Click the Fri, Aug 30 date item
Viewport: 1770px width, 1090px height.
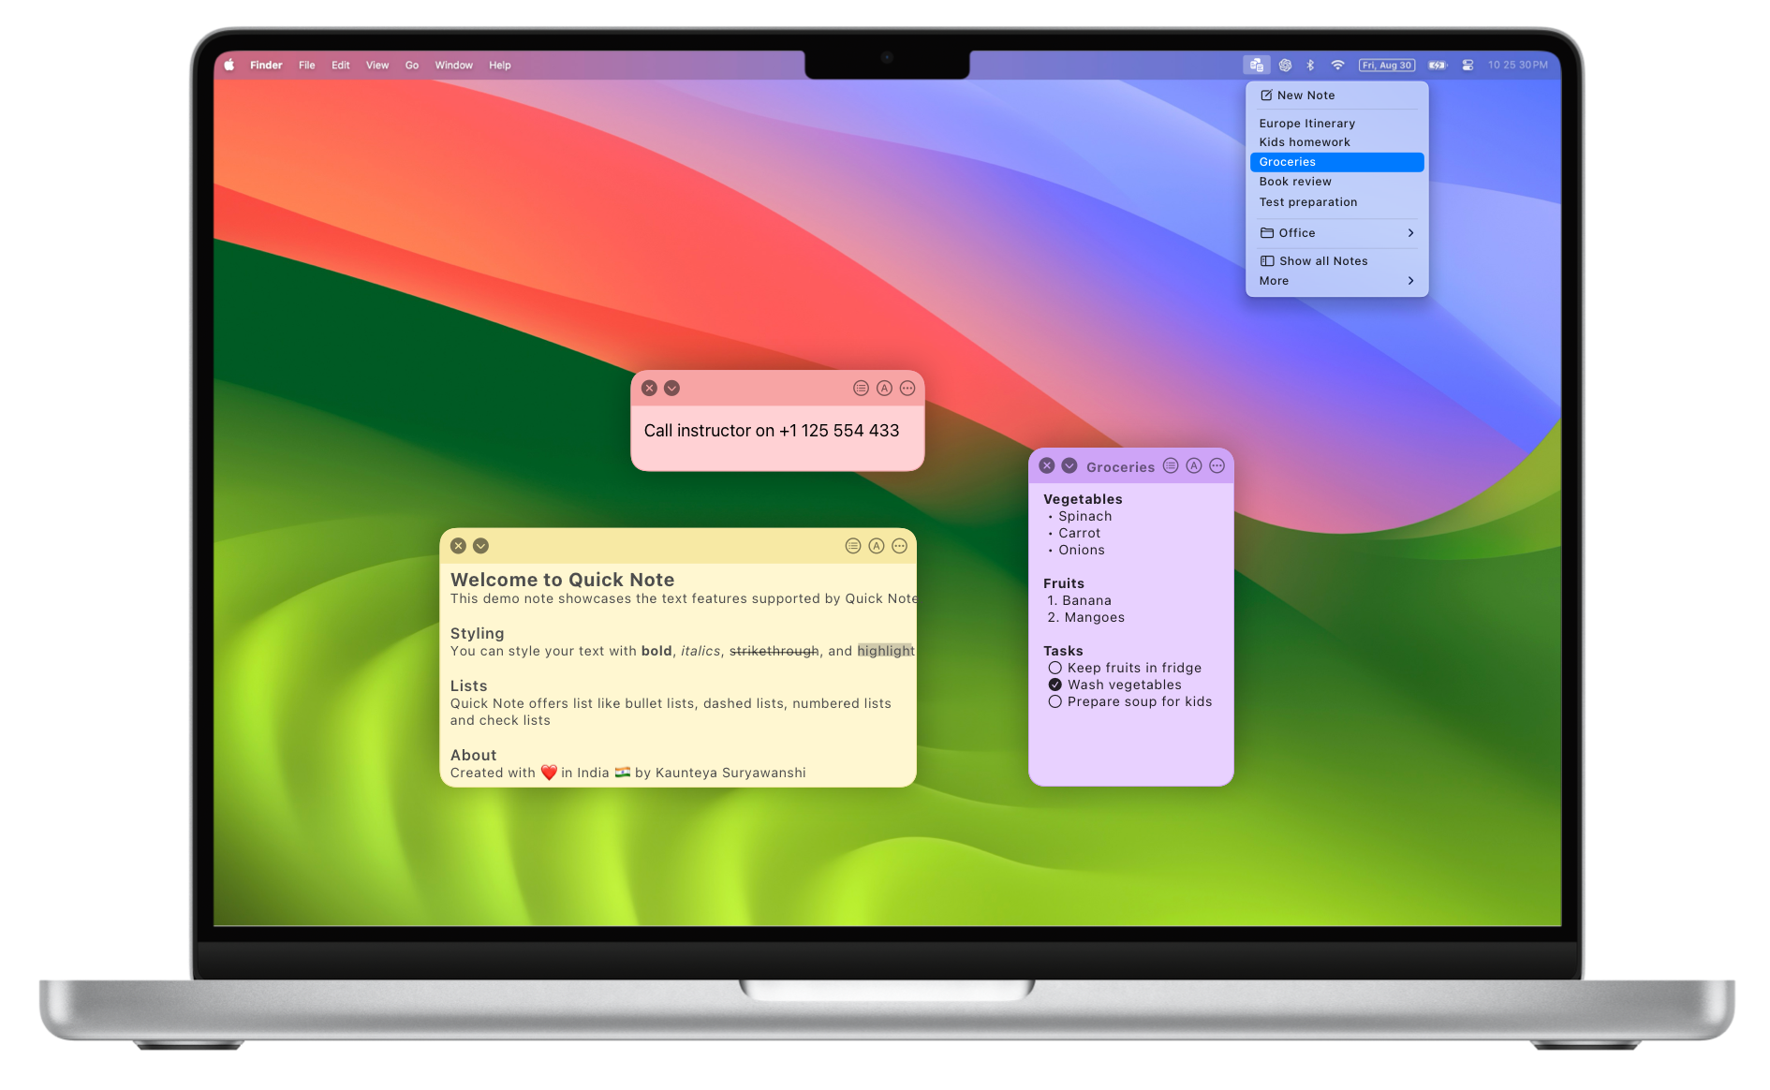click(x=1387, y=66)
